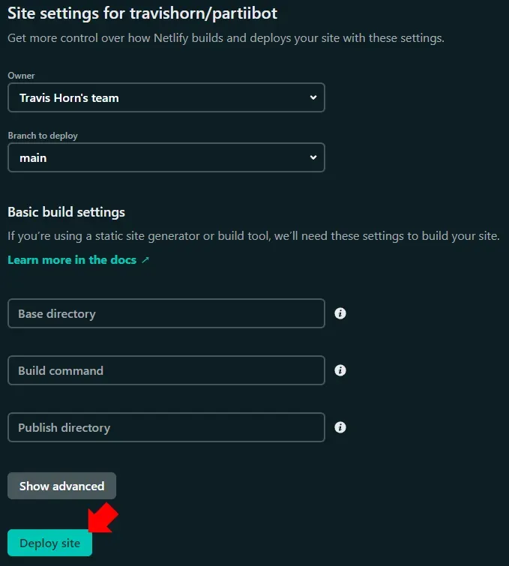Viewport: 509px width, 566px height.
Task: Click the red arrow pointing at Deploy site
Action: pyautogui.click(x=100, y=520)
